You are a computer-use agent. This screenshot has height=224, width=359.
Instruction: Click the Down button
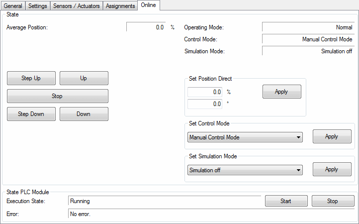pyautogui.click(x=84, y=114)
